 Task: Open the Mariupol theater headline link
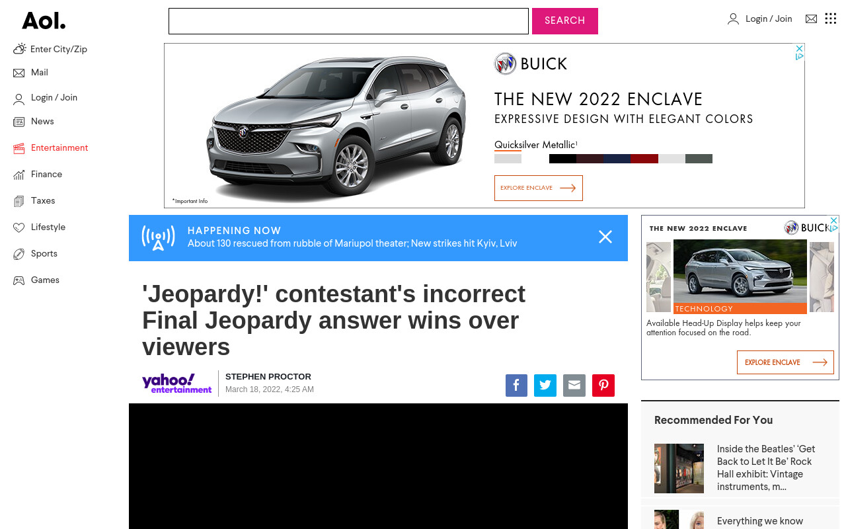352,243
